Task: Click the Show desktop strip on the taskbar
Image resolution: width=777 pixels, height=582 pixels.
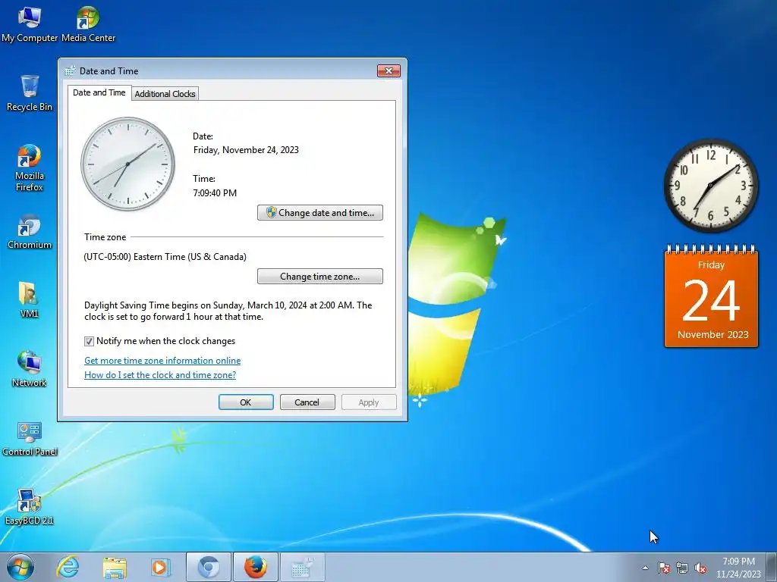Action: click(x=772, y=567)
